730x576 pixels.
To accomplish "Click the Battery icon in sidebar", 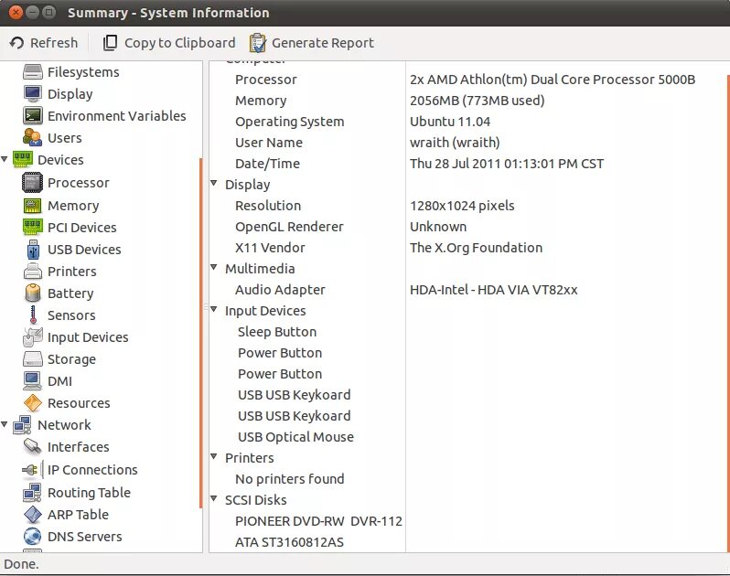I will point(32,293).
